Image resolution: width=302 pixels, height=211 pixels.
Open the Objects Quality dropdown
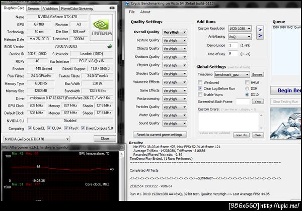[x=175, y=49]
